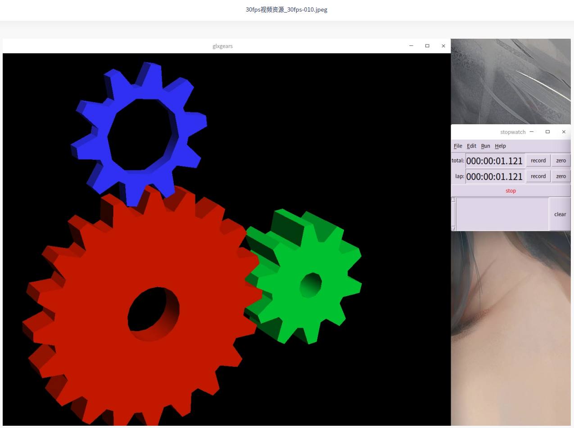
Task: Clear the recorded times list
Action: click(x=560, y=214)
